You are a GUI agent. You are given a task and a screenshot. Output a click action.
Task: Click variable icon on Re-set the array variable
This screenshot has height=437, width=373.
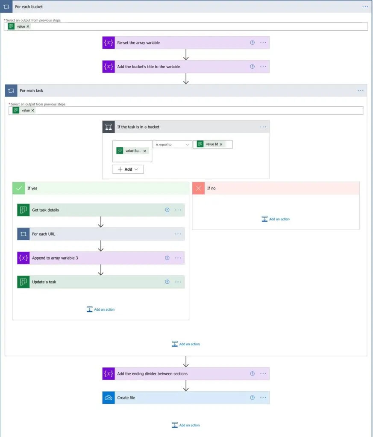109,43
